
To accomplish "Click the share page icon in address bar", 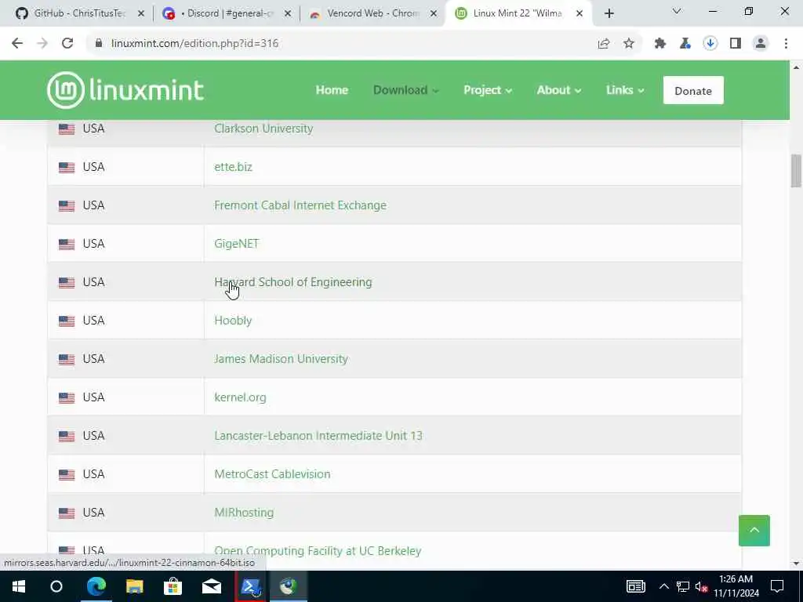I will 604,44.
